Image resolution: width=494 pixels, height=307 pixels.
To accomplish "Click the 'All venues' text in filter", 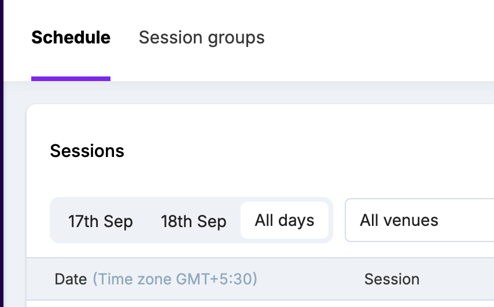I will point(399,220).
